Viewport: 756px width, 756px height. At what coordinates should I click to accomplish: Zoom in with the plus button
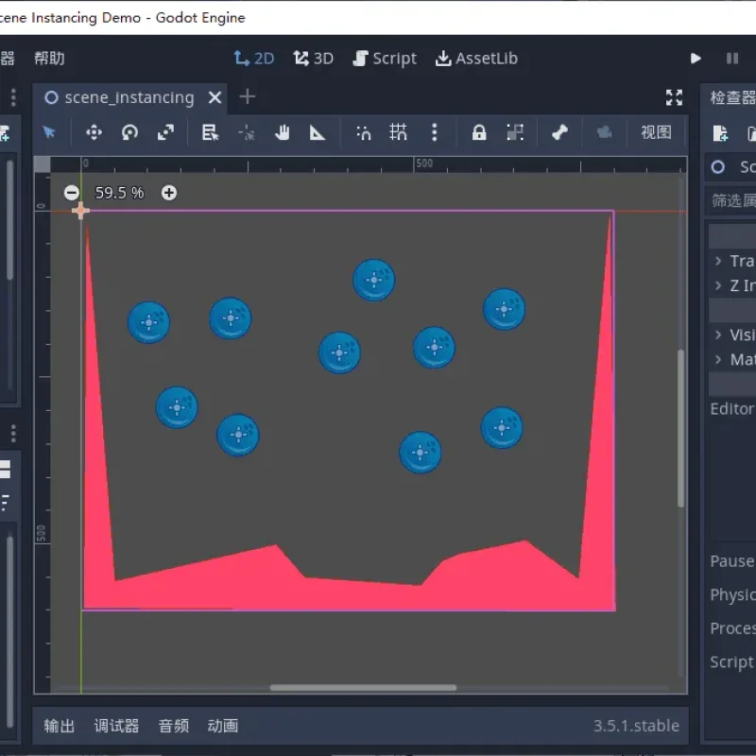pyautogui.click(x=169, y=193)
